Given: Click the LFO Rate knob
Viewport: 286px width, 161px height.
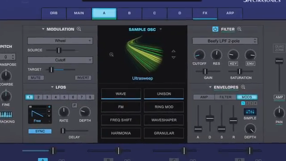Looking at the screenshot, I should 63,111.
